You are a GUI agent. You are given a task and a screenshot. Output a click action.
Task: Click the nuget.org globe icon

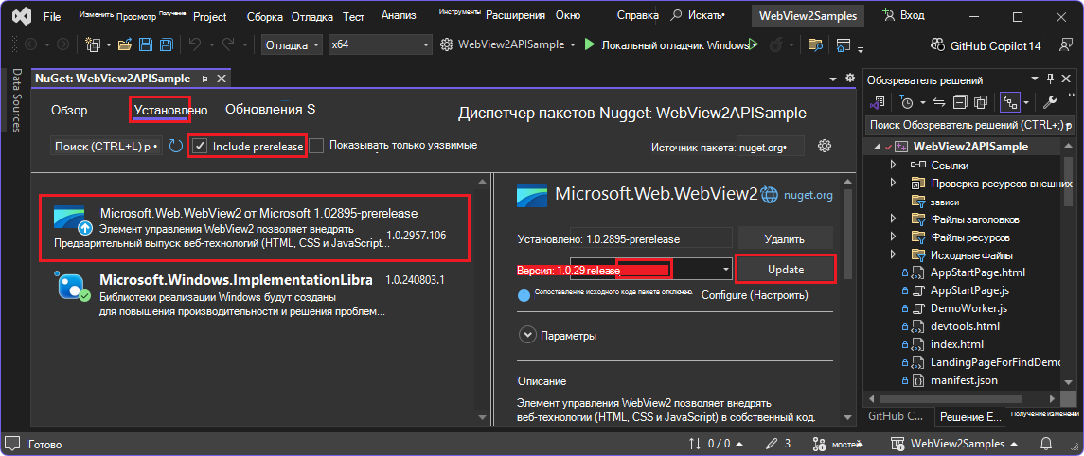[x=770, y=196]
